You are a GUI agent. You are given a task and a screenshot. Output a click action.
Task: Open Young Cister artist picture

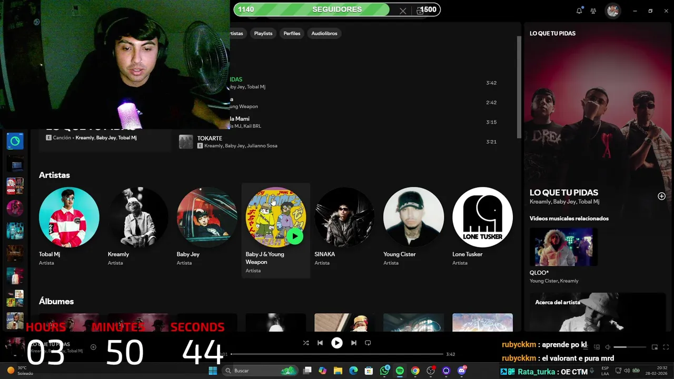click(413, 217)
